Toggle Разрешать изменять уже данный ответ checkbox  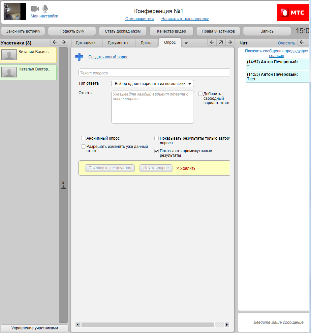coord(83,146)
